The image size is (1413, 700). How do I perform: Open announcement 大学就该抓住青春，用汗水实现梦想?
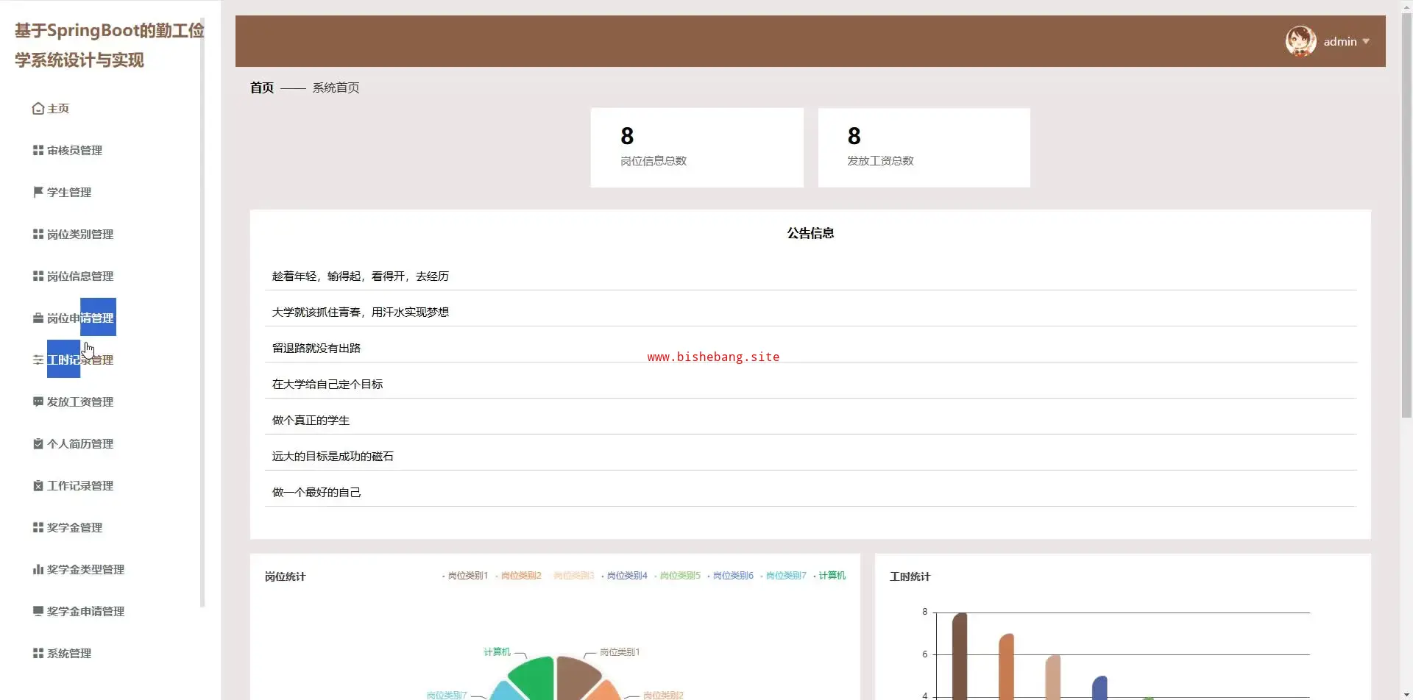tap(810, 312)
